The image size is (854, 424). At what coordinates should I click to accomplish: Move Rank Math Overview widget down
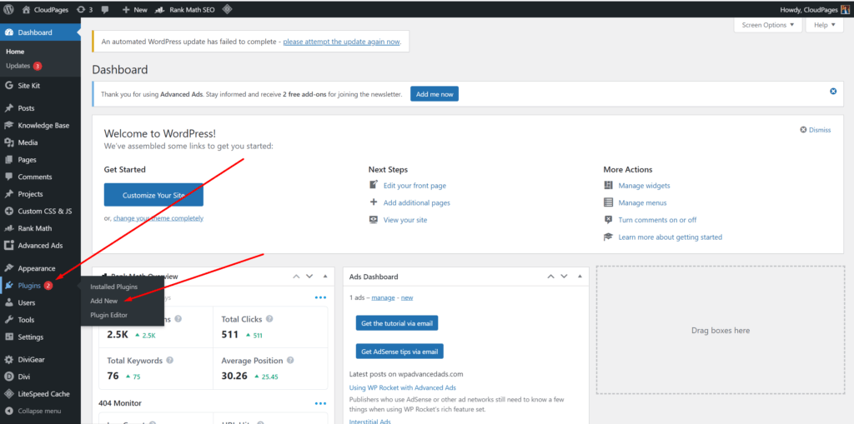click(309, 277)
